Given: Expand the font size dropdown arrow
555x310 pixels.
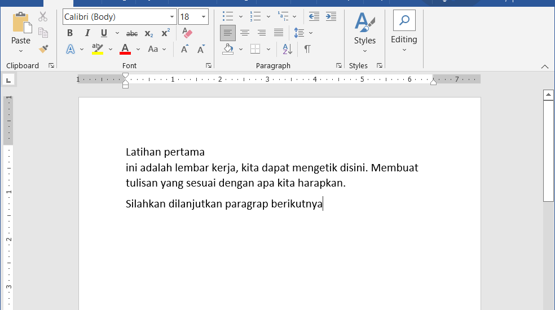Looking at the screenshot, I should 204,17.
